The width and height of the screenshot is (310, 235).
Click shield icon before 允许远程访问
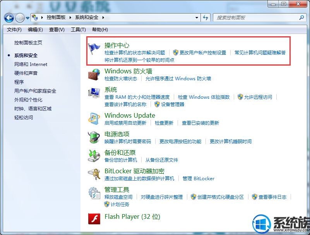point(240,97)
